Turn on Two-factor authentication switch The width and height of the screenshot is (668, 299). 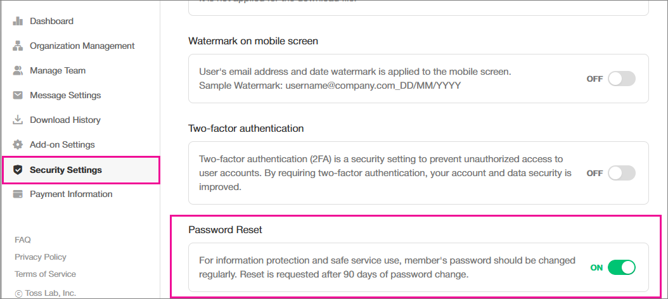pyautogui.click(x=621, y=173)
